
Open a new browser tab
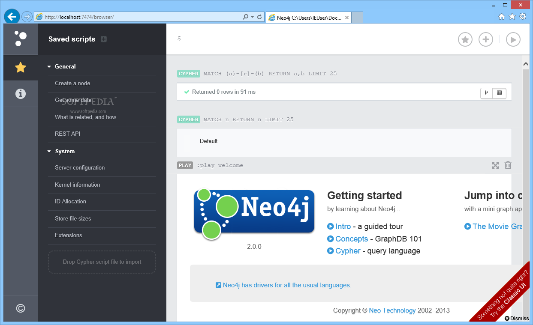357,18
